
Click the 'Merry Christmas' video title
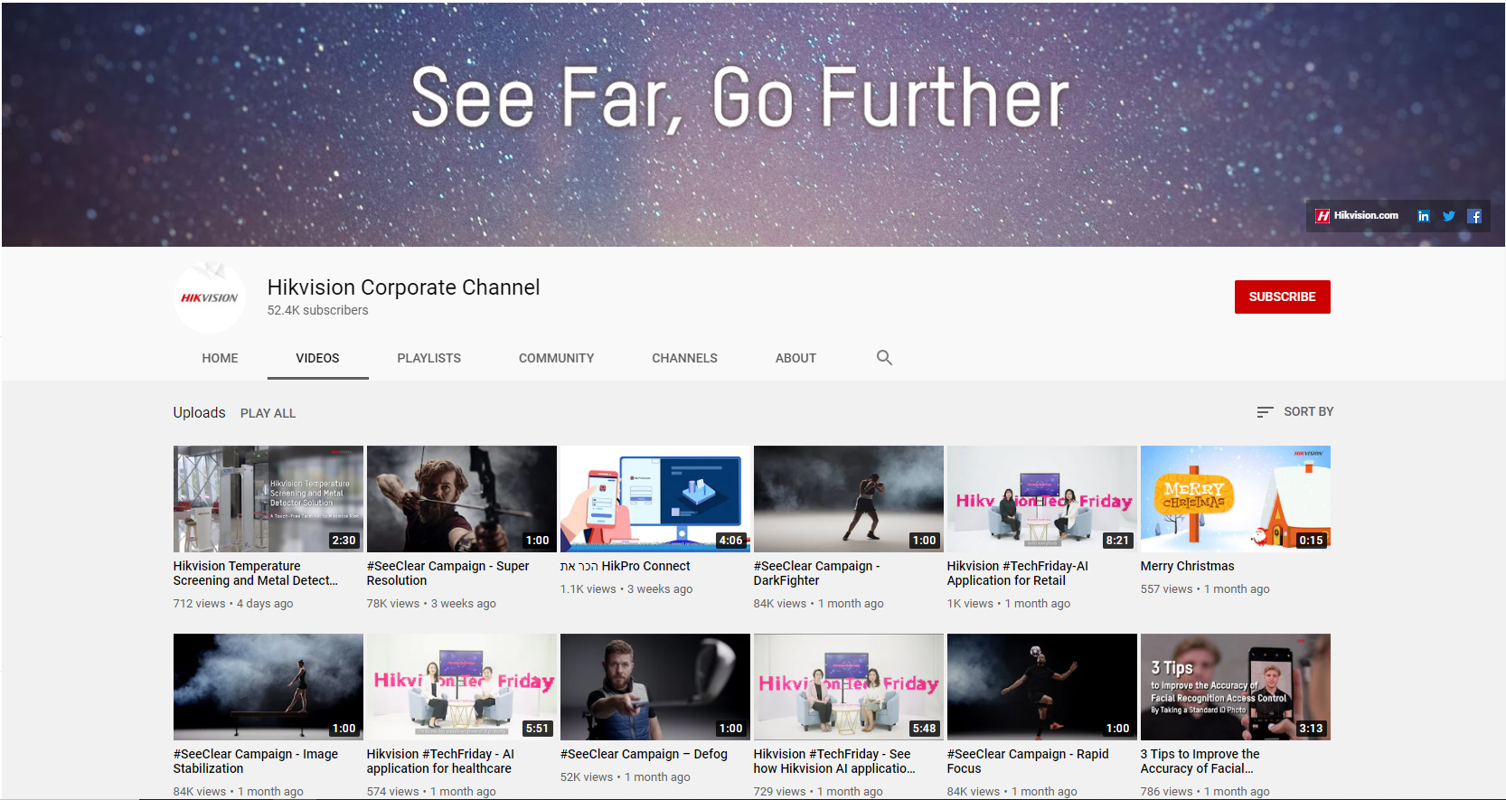point(1188,566)
